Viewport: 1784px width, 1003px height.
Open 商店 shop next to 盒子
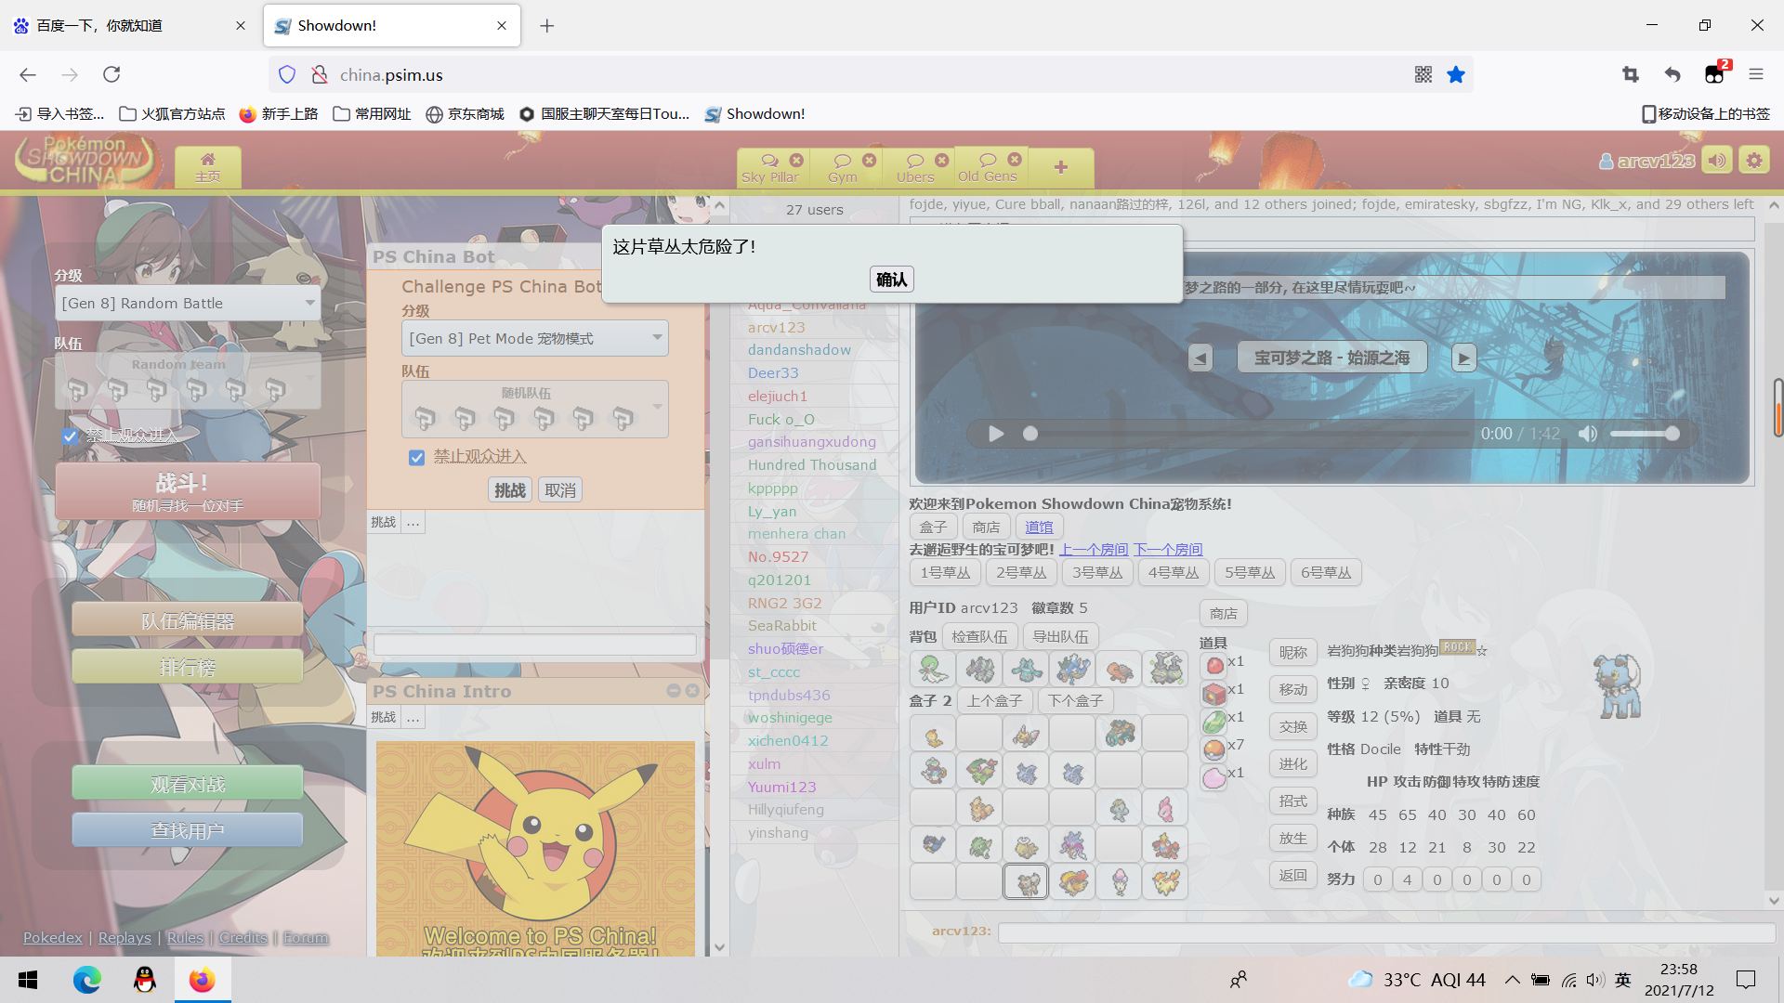pyautogui.click(x=987, y=528)
